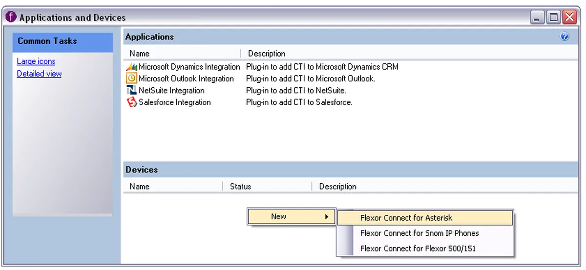586x270 pixels.
Task: Open help via blue question mark icon
Action: tap(565, 37)
